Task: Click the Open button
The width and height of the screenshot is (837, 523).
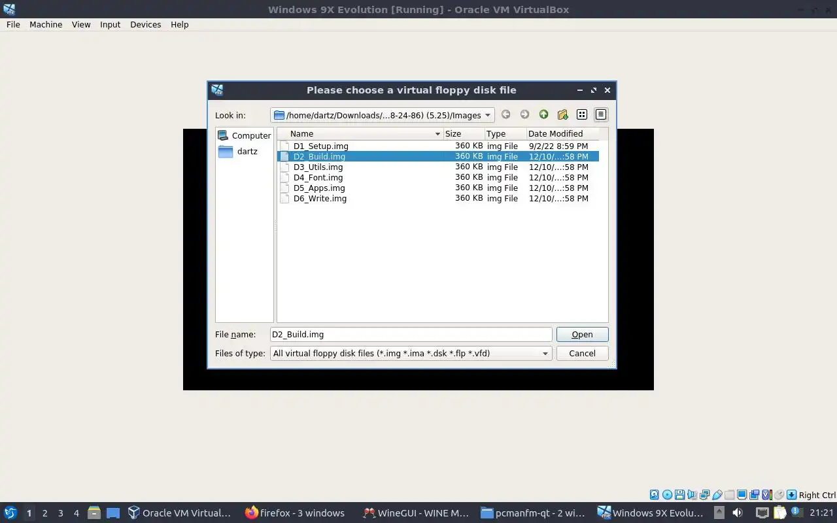Action: (x=582, y=334)
